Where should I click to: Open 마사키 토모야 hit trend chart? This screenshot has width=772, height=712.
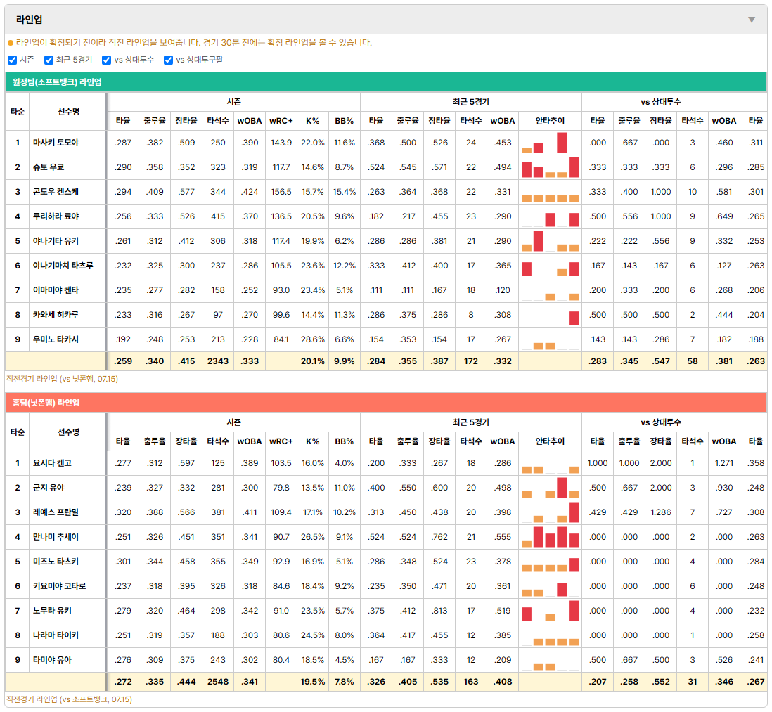click(550, 143)
